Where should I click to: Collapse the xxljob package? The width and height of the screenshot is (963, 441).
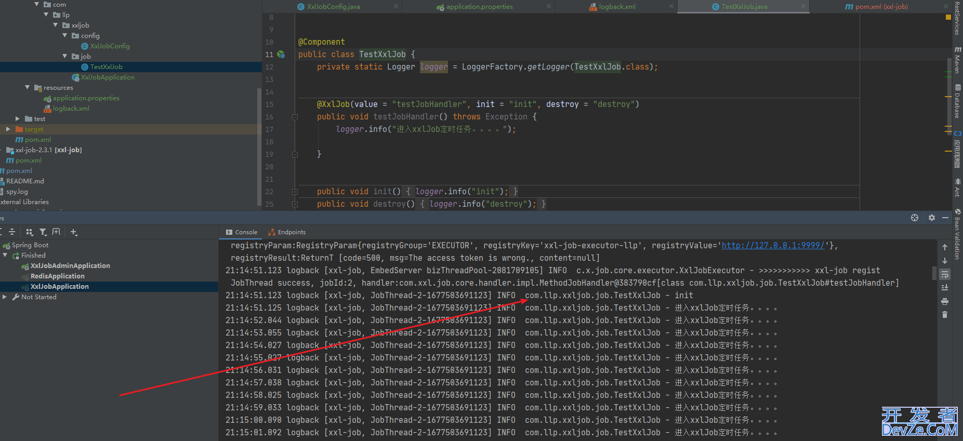[x=56, y=25]
